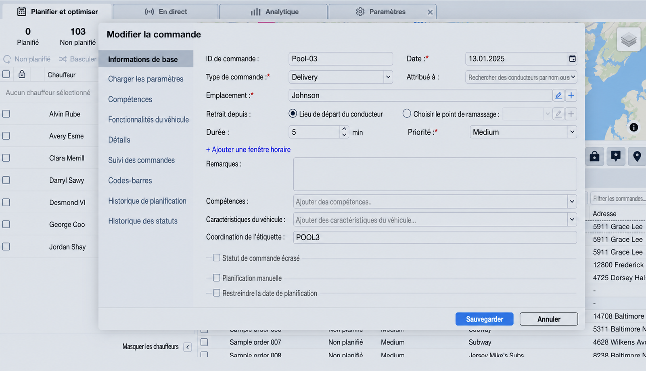The image size is (646, 371).
Task: Switch to Analytique tab
Action: tap(274, 12)
